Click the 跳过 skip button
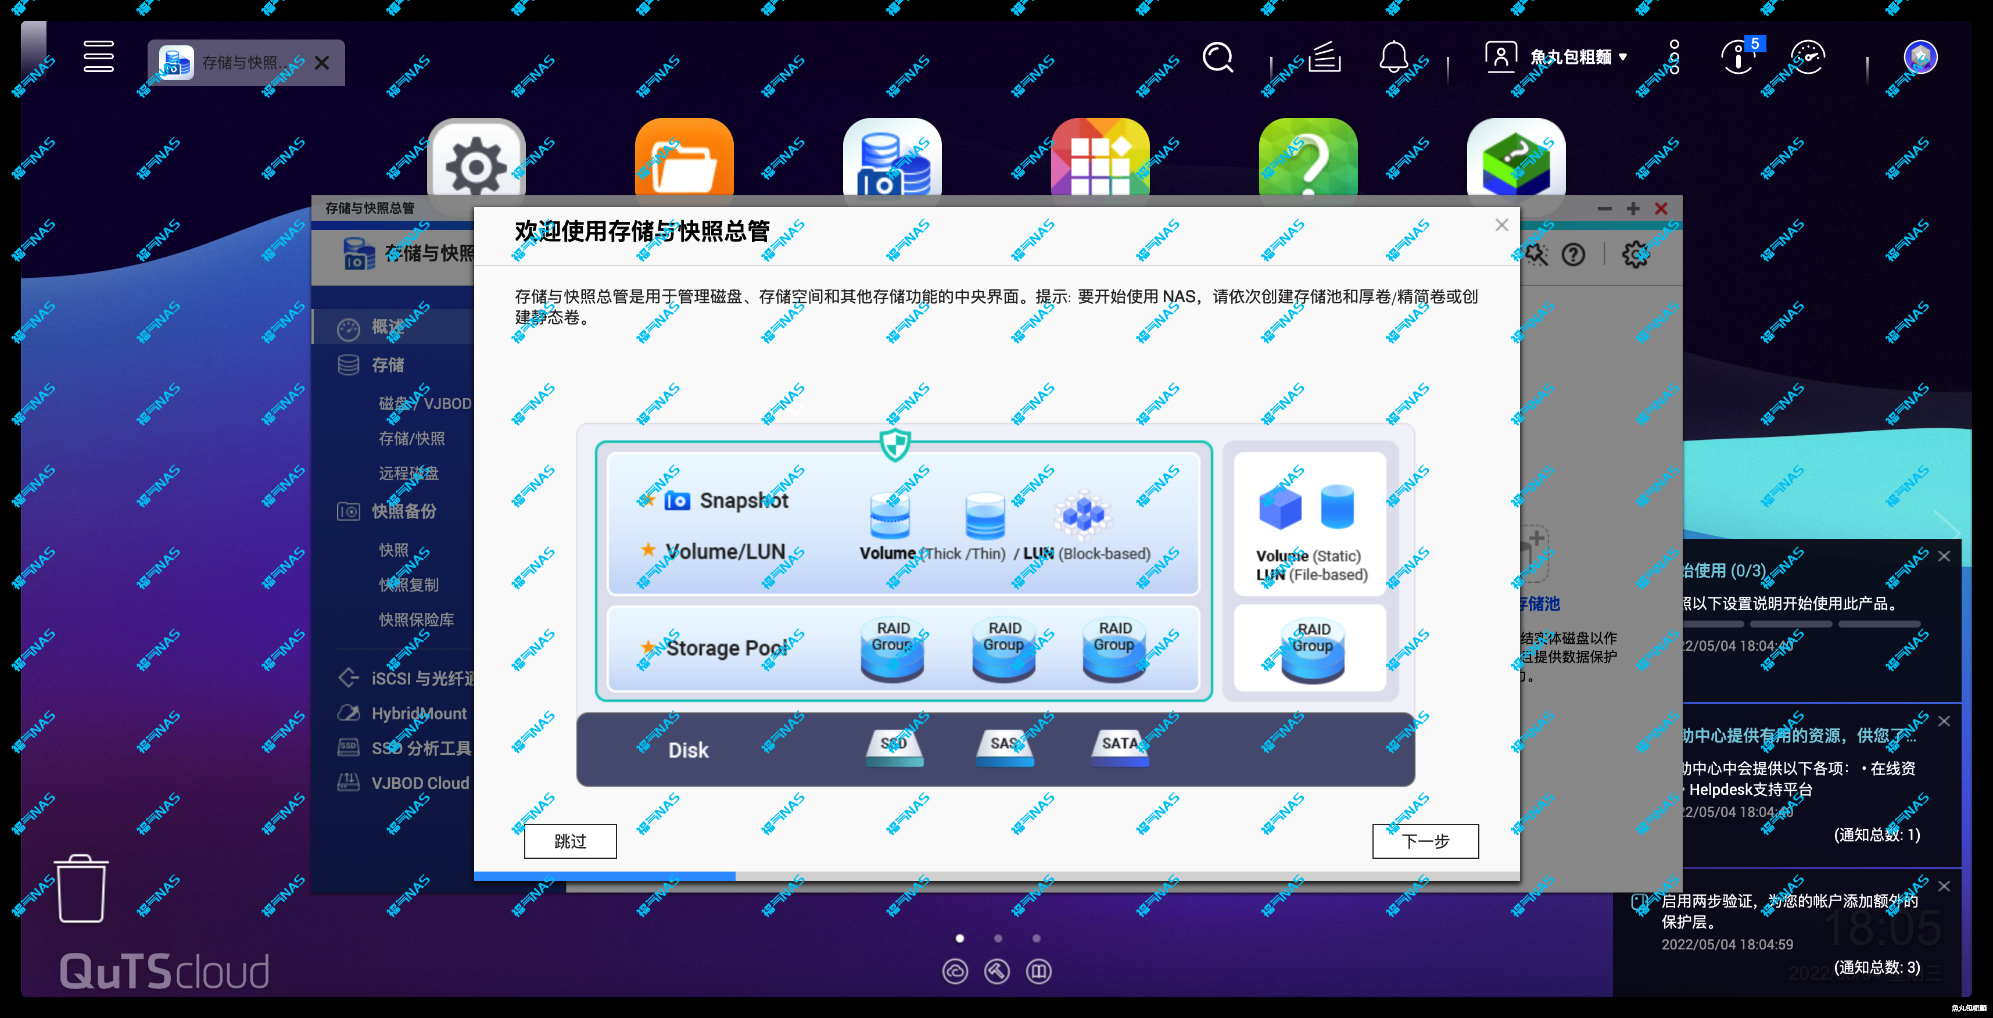The image size is (1993, 1018). (570, 841)
